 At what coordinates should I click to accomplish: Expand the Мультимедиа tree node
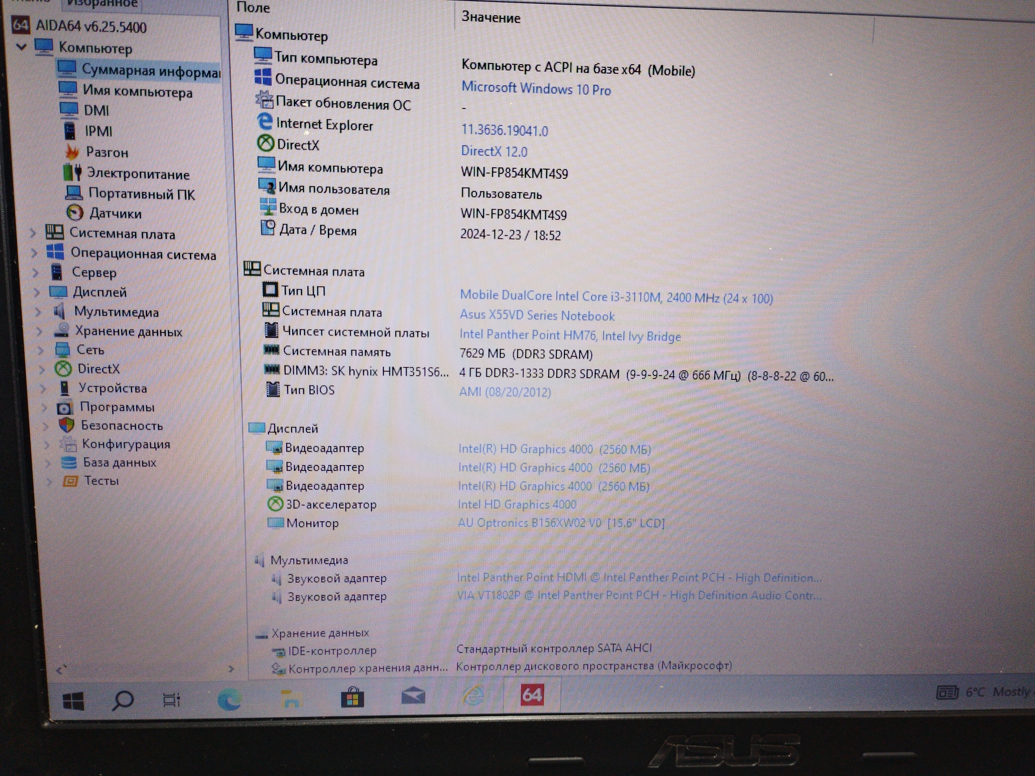click(x=38, y=311)
